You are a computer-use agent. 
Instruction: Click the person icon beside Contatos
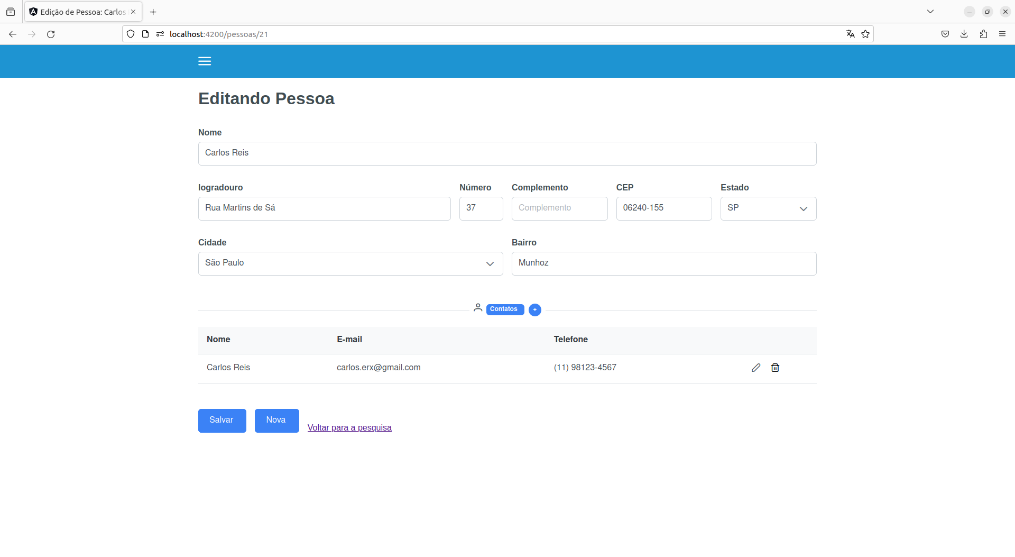pos(478,307)
